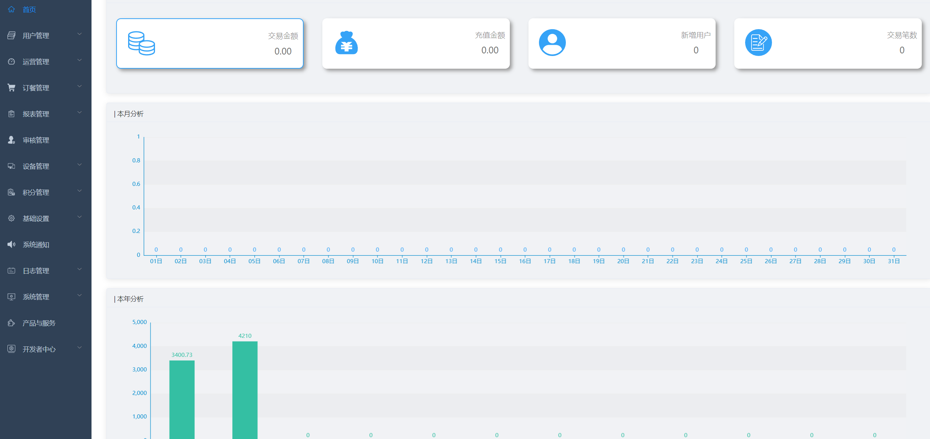Click the speaker icon for 系统通知

[x=11, y=245]
